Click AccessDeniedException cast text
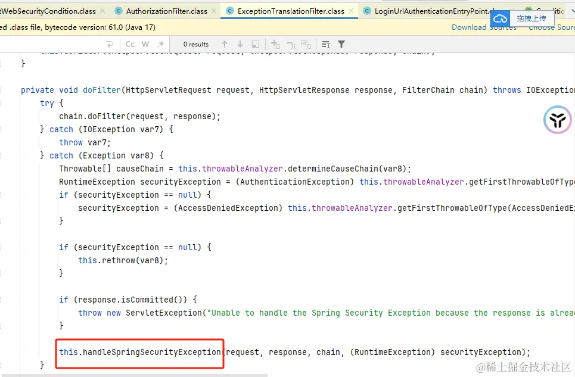This screenshot has height=377, width=575. point(228,208)
